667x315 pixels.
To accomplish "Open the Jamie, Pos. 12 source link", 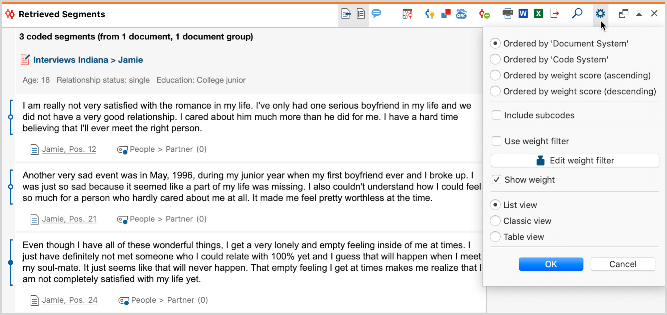I will 69,149.
